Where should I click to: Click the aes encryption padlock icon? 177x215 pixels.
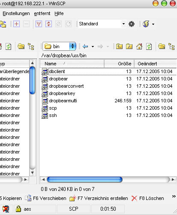coord(18,209)
